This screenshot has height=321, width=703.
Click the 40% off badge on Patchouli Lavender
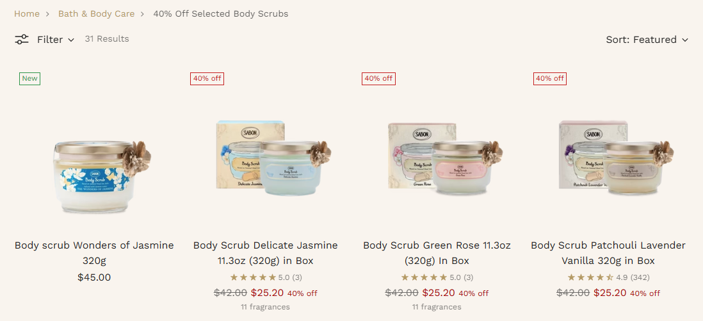pyautogui.click(x=550, y=79)
